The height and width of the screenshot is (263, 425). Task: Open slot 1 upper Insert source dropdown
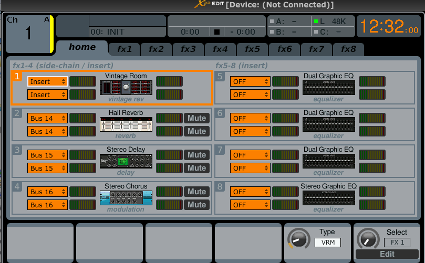click(47, 81)
